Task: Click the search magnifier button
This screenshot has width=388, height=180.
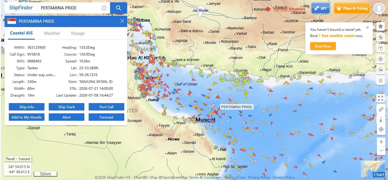Action: (119, 8)
